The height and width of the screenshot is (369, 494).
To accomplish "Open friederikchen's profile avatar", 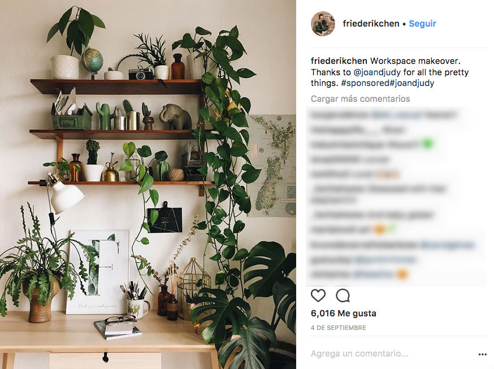I will [x=323, y=24].
